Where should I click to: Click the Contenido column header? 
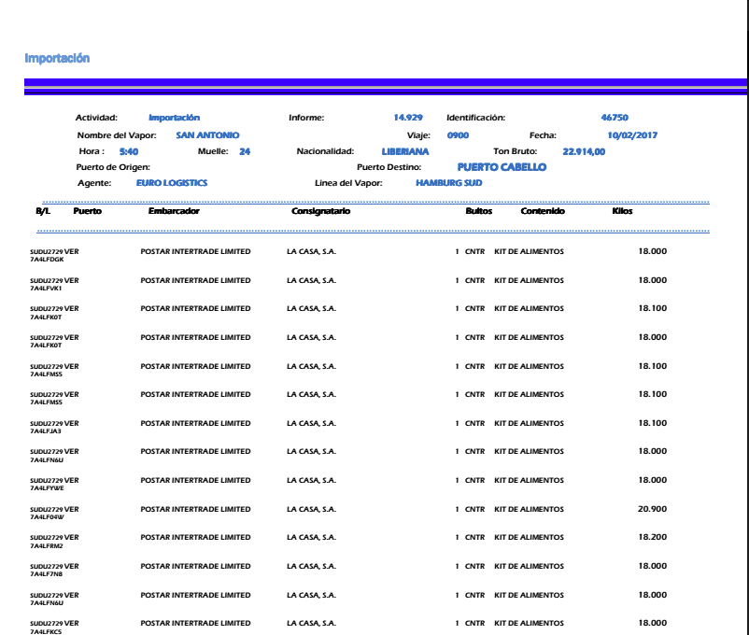543,212
